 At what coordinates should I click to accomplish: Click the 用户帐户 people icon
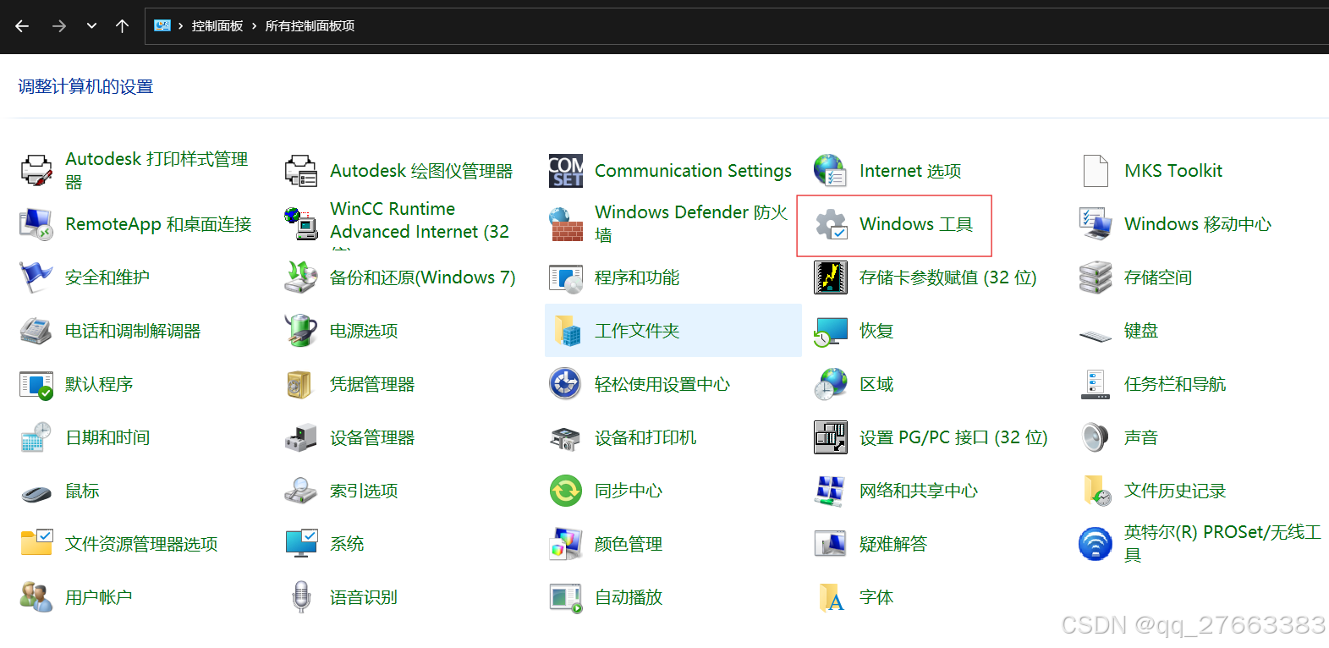pyautogui.click(x=36, y=597)
